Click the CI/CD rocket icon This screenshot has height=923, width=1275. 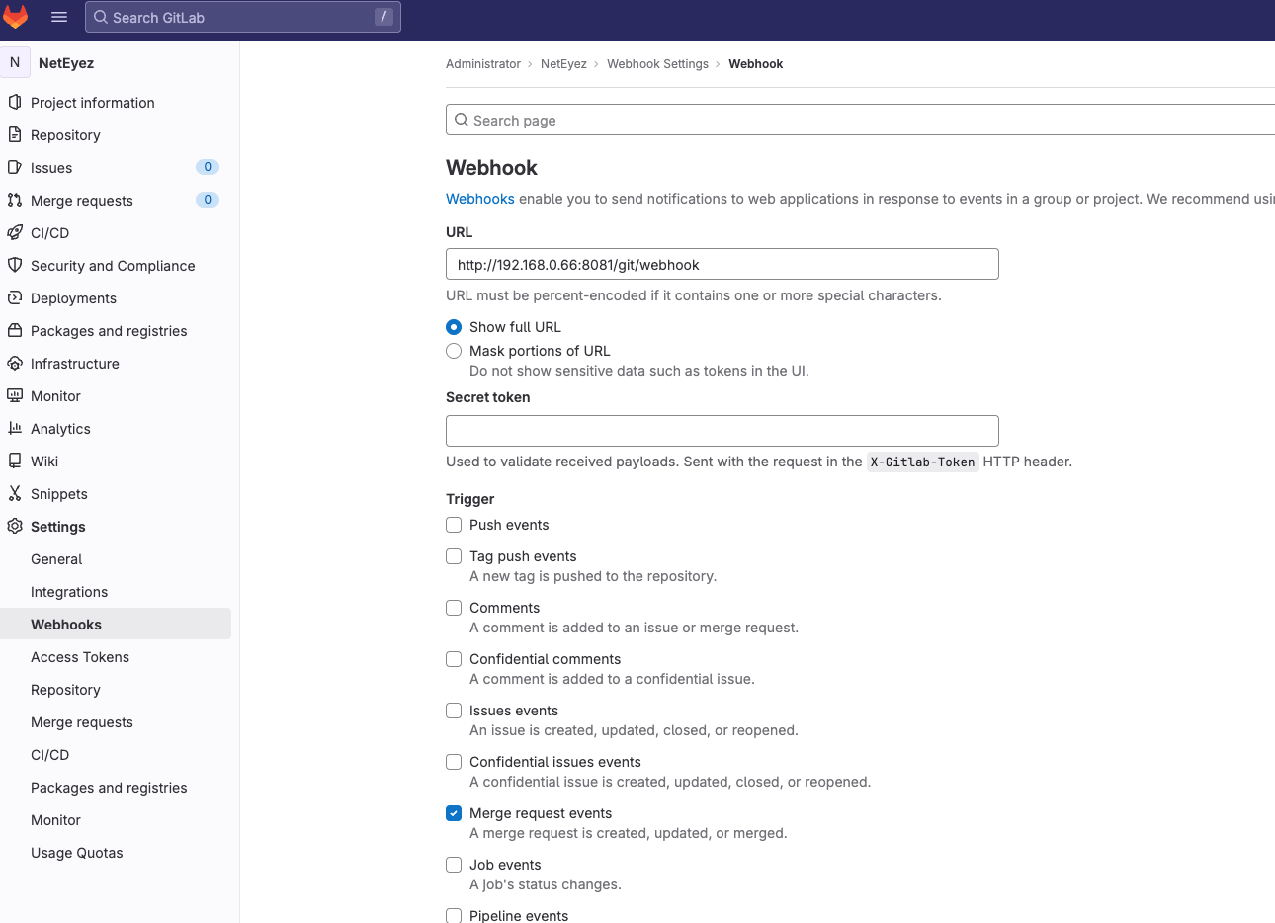pos(15,232)
